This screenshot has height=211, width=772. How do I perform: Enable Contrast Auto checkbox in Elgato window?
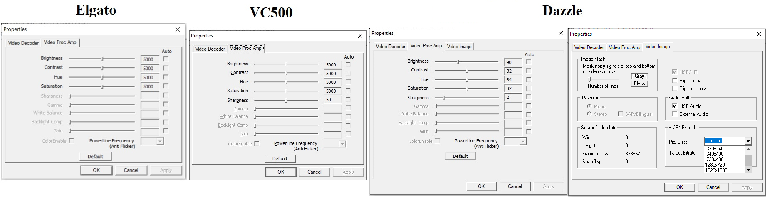166,68
